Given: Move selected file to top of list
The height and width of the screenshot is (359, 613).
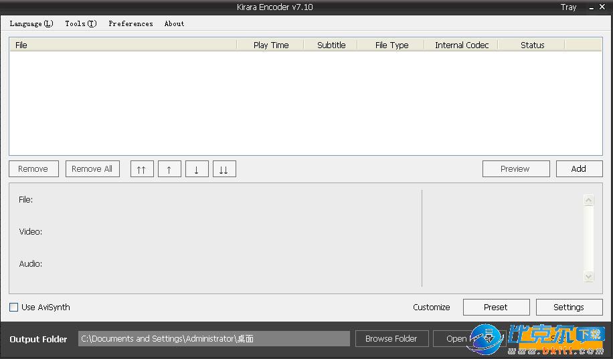Looking at the screenshot, I should tap(142, 169).
